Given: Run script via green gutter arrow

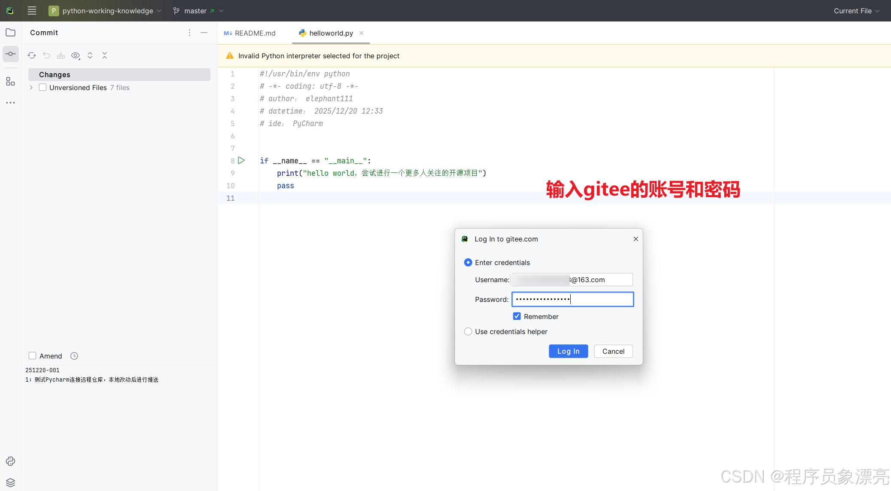Looking at the screenshot, I should pos(241,160).
